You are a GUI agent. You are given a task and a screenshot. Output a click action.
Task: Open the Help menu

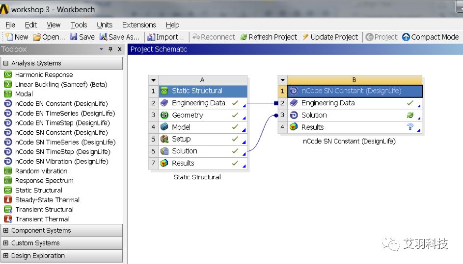pos(172,25)
